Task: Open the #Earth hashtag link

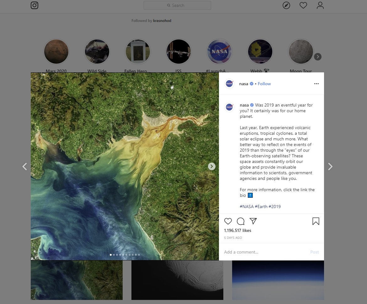Action: pos(261,207)
